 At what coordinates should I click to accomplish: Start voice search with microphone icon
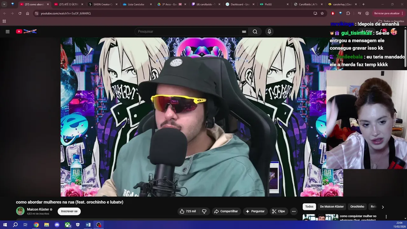click(x=269, y=31)
